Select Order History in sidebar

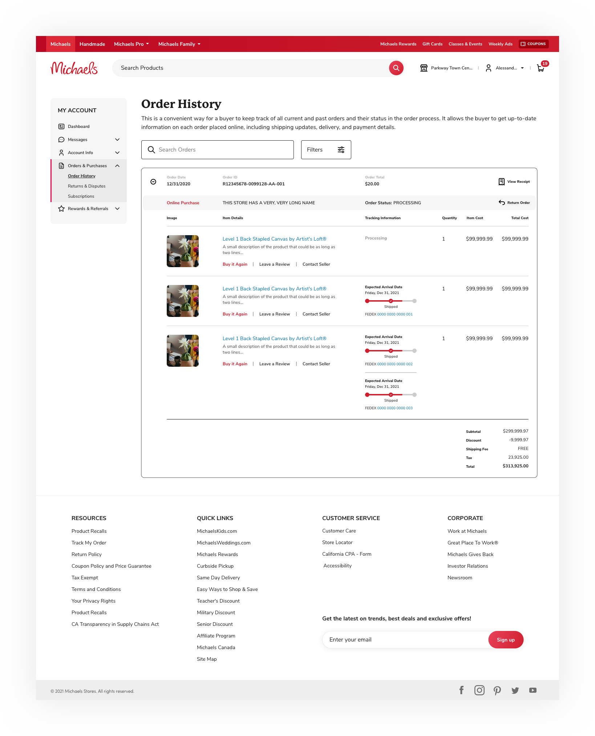82,176
